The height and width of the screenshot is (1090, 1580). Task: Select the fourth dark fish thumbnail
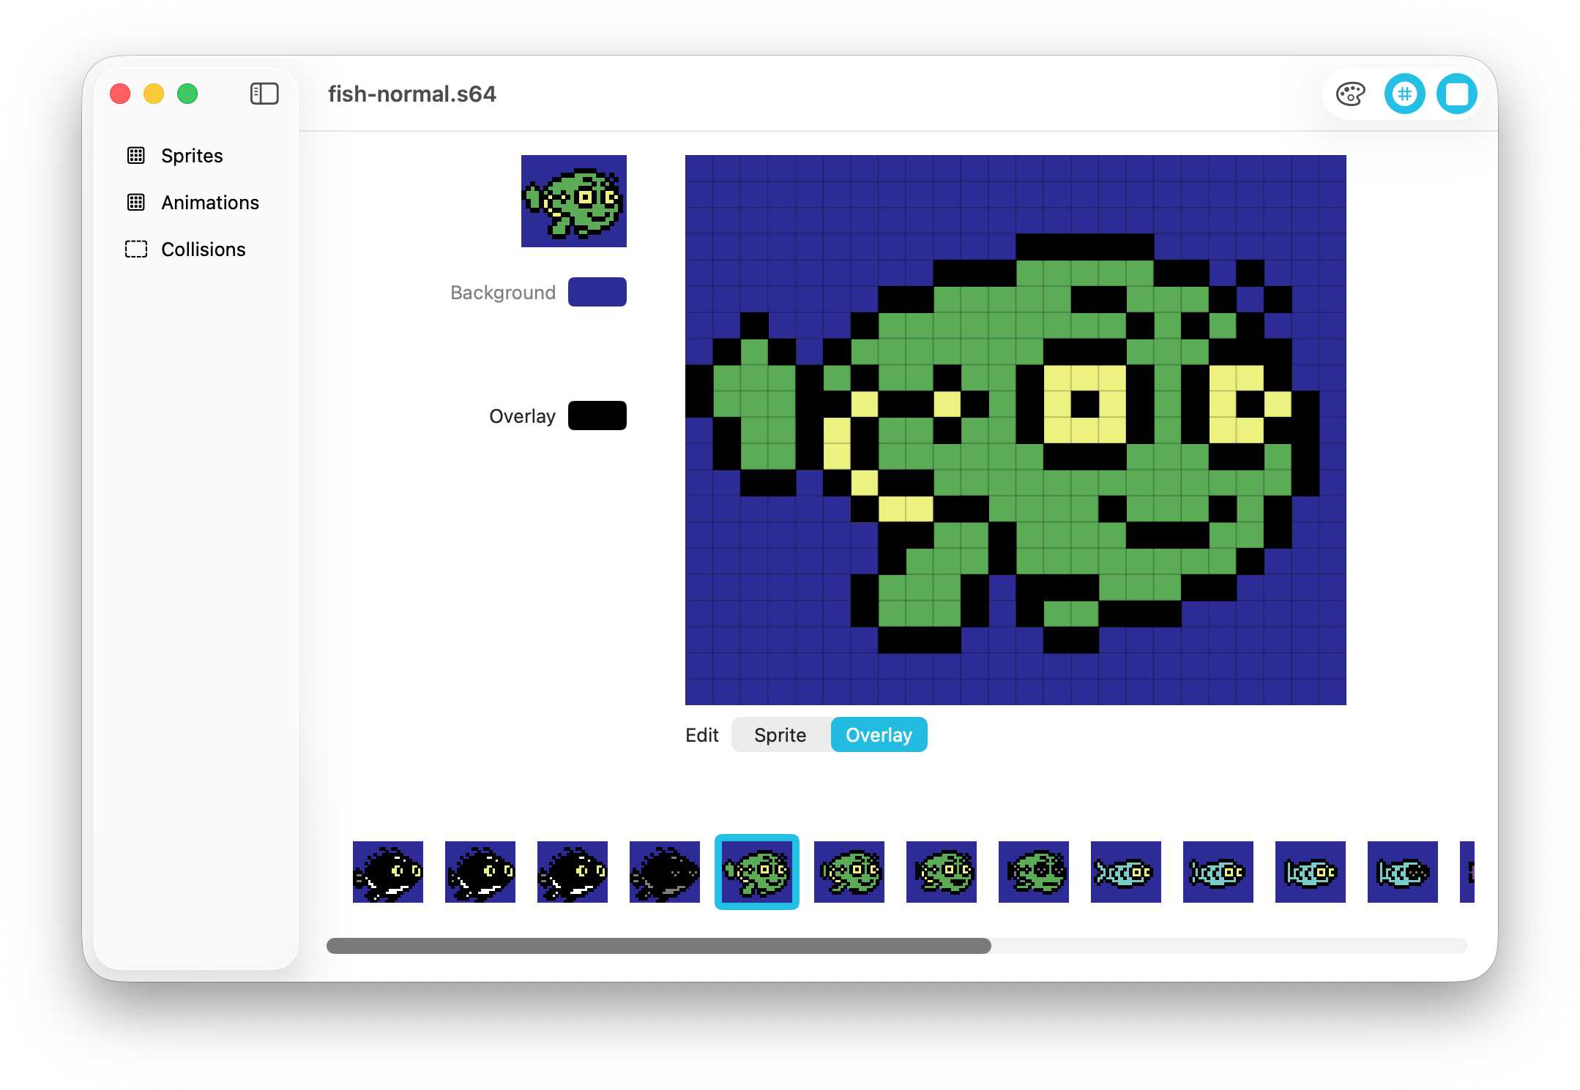665,872
